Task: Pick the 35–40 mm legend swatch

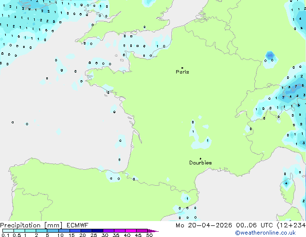Action: click(120, 231)
